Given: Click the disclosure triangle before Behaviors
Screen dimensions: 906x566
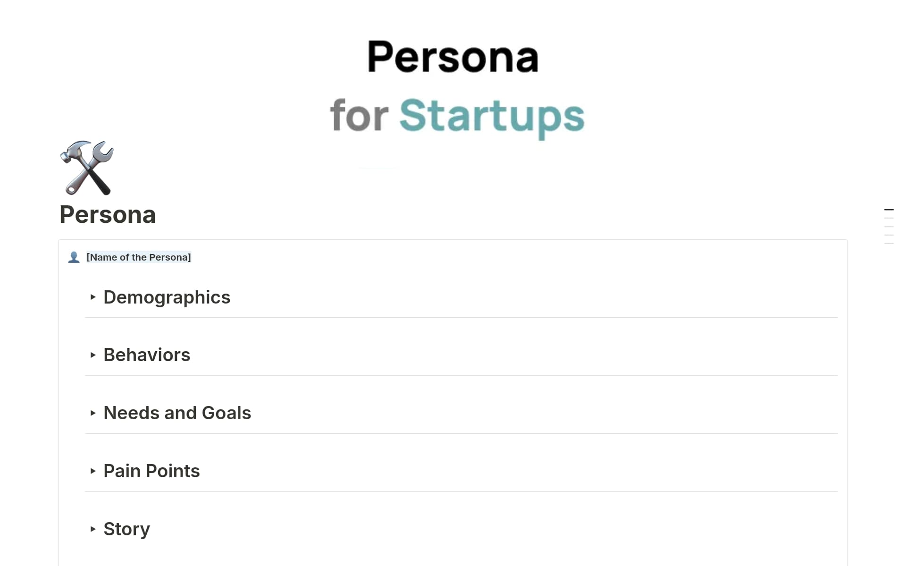Looking at the screenshot, I should point(92,355).
